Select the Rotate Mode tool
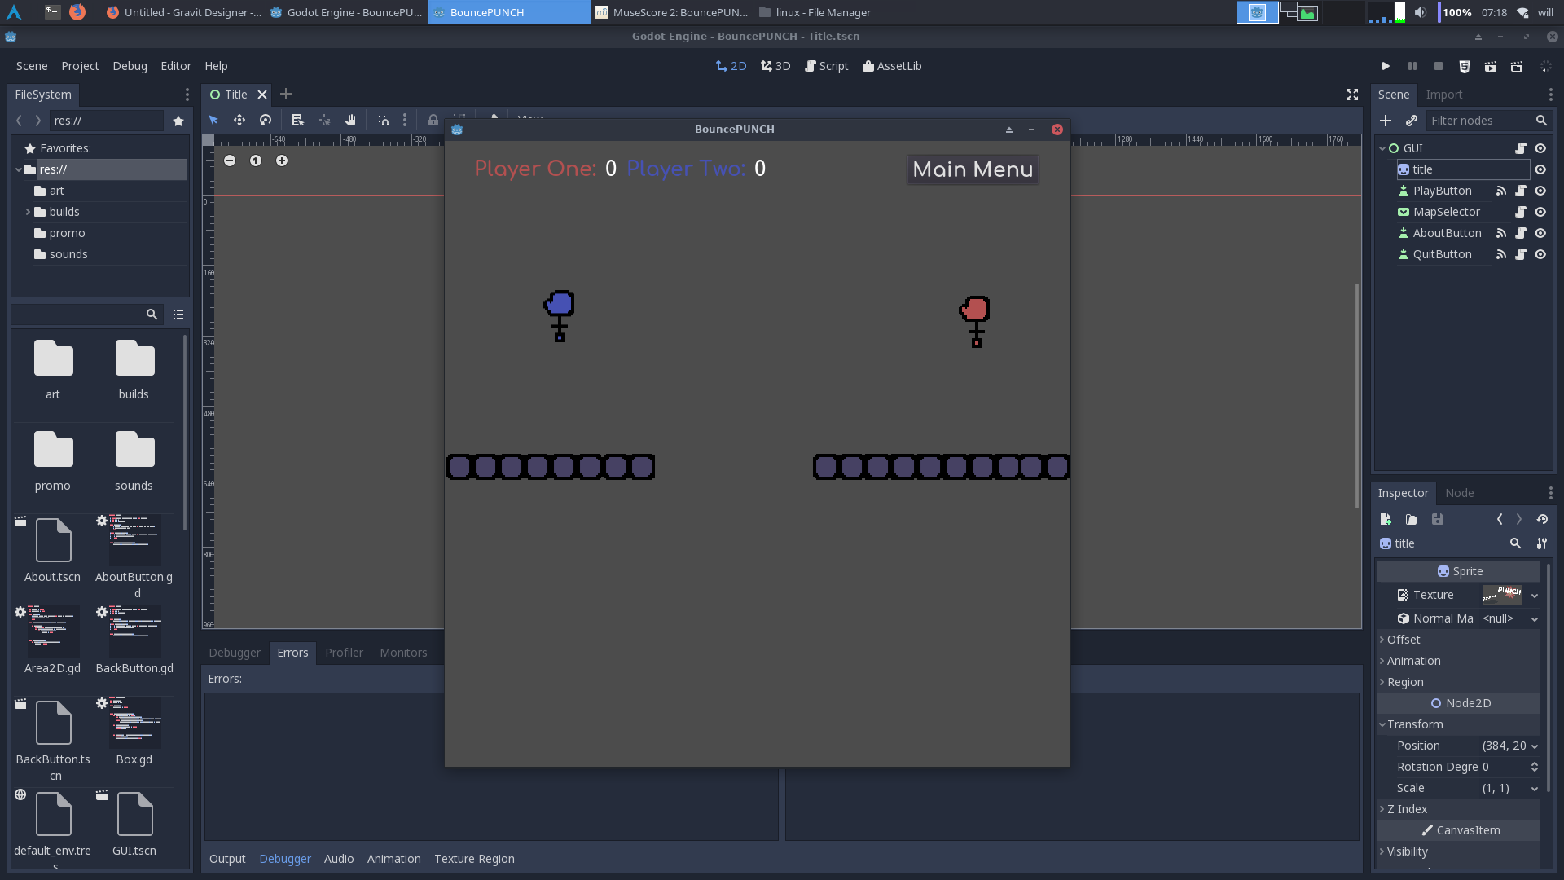This screenshot has height=880, width=1564. point(266,120)
